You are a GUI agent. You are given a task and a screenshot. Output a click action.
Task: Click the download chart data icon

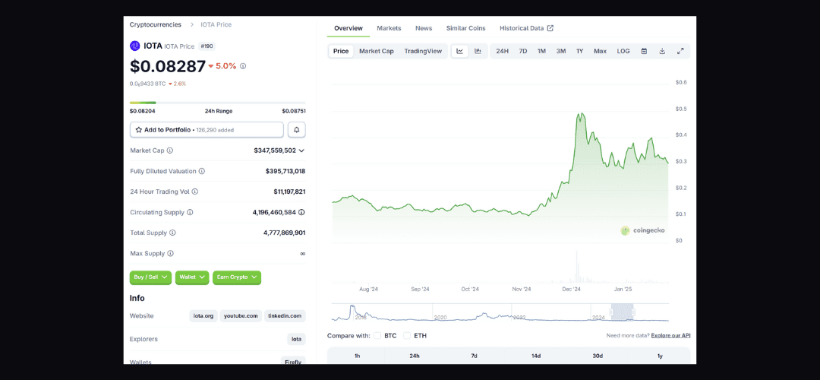point(662,51)
